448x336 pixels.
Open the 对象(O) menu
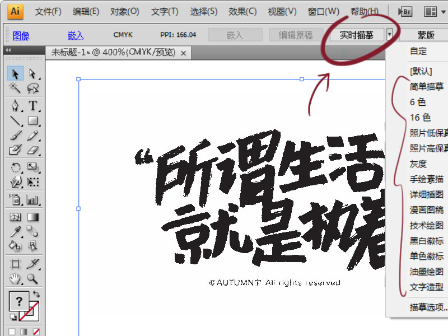(x=124, y=12)
